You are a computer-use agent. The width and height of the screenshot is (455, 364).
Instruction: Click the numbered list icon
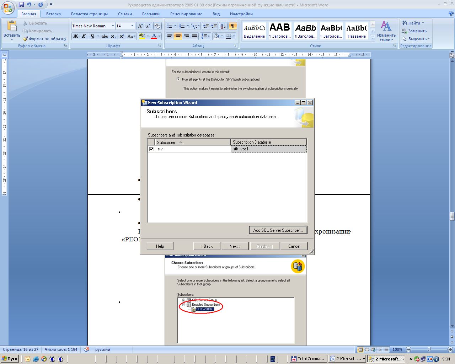click(182, 26)
